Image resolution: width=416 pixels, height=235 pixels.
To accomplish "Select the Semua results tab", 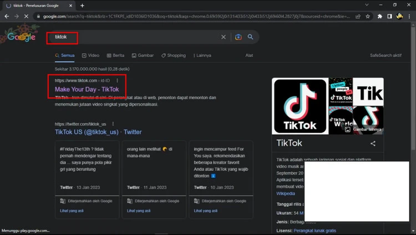I will (x=65, y=55).
